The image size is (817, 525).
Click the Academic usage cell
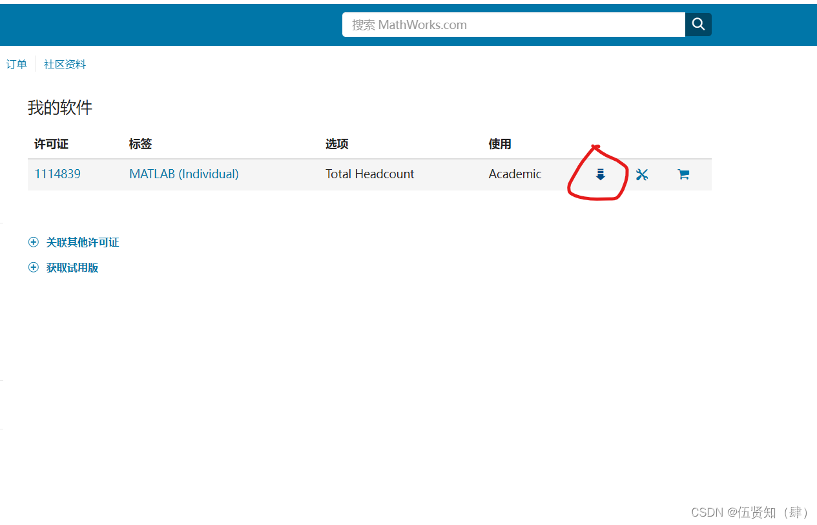click(x=515, y=174)
